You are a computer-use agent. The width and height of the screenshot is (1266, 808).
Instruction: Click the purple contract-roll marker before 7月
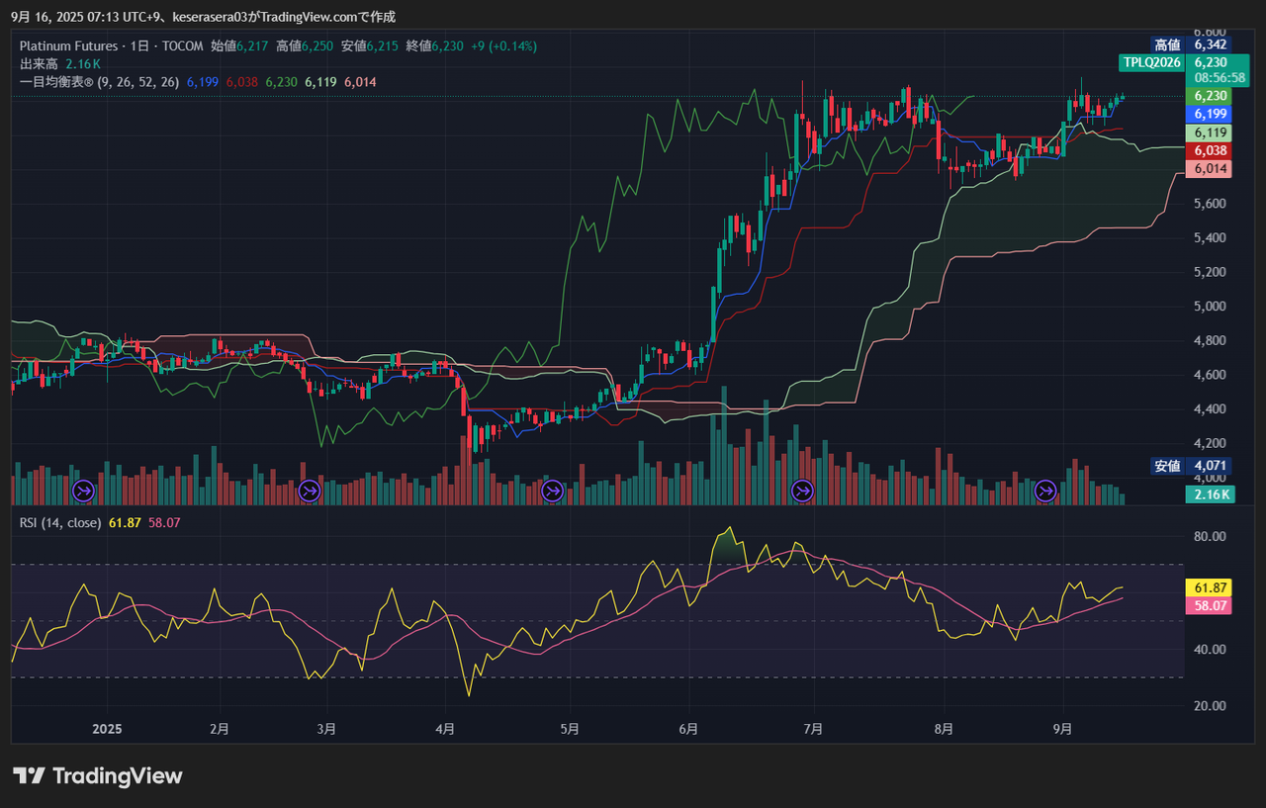tap(802, 490)
